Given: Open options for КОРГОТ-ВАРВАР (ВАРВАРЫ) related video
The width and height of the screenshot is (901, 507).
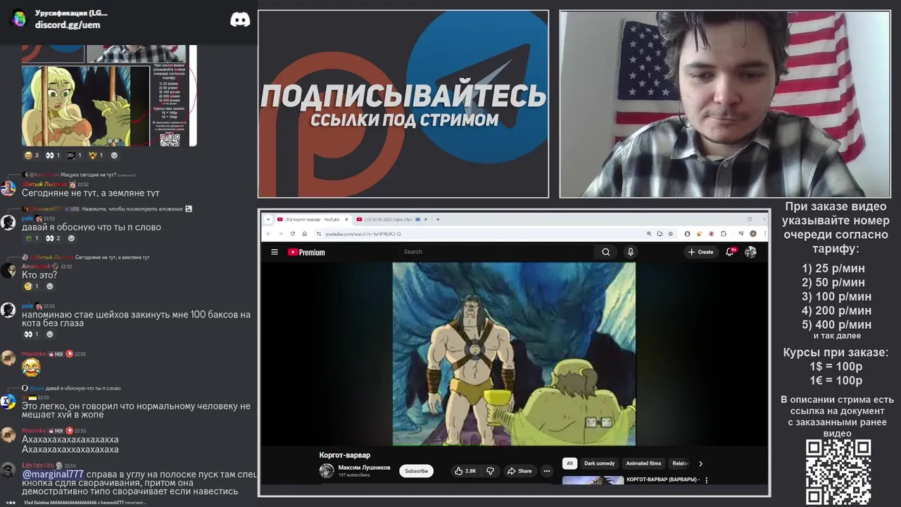Looking at the screenshot, I should pos(706,480).
